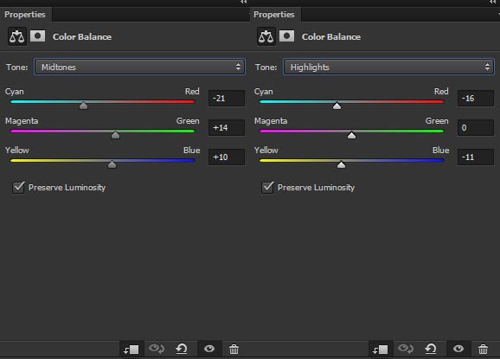Viewport: 500px width, 359px height.
Task: Delete adjustment layer trash in Highlights panel
Action: click(x=483, y=349)
